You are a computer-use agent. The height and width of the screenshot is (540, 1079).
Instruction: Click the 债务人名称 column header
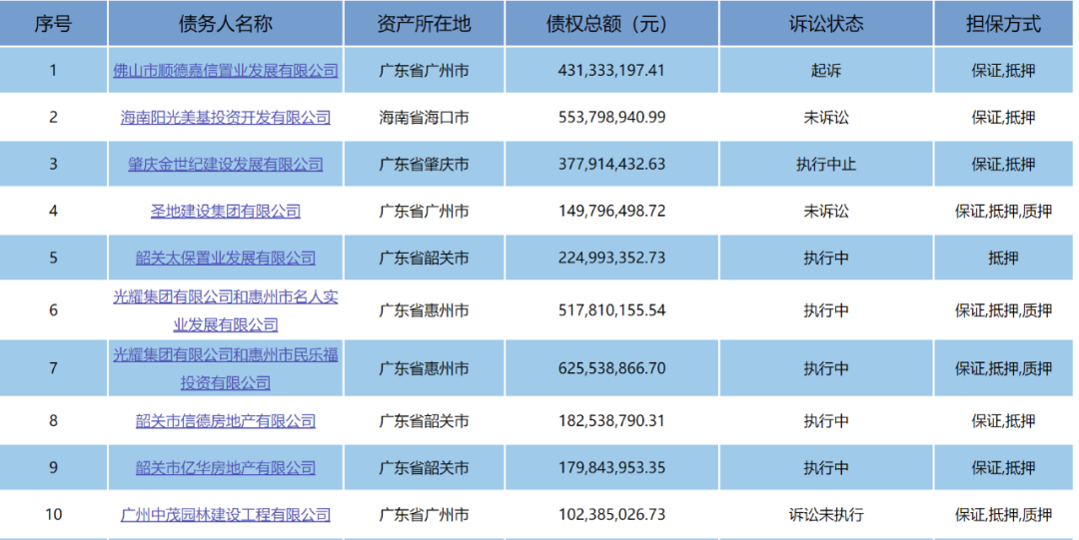coord(225,23)
